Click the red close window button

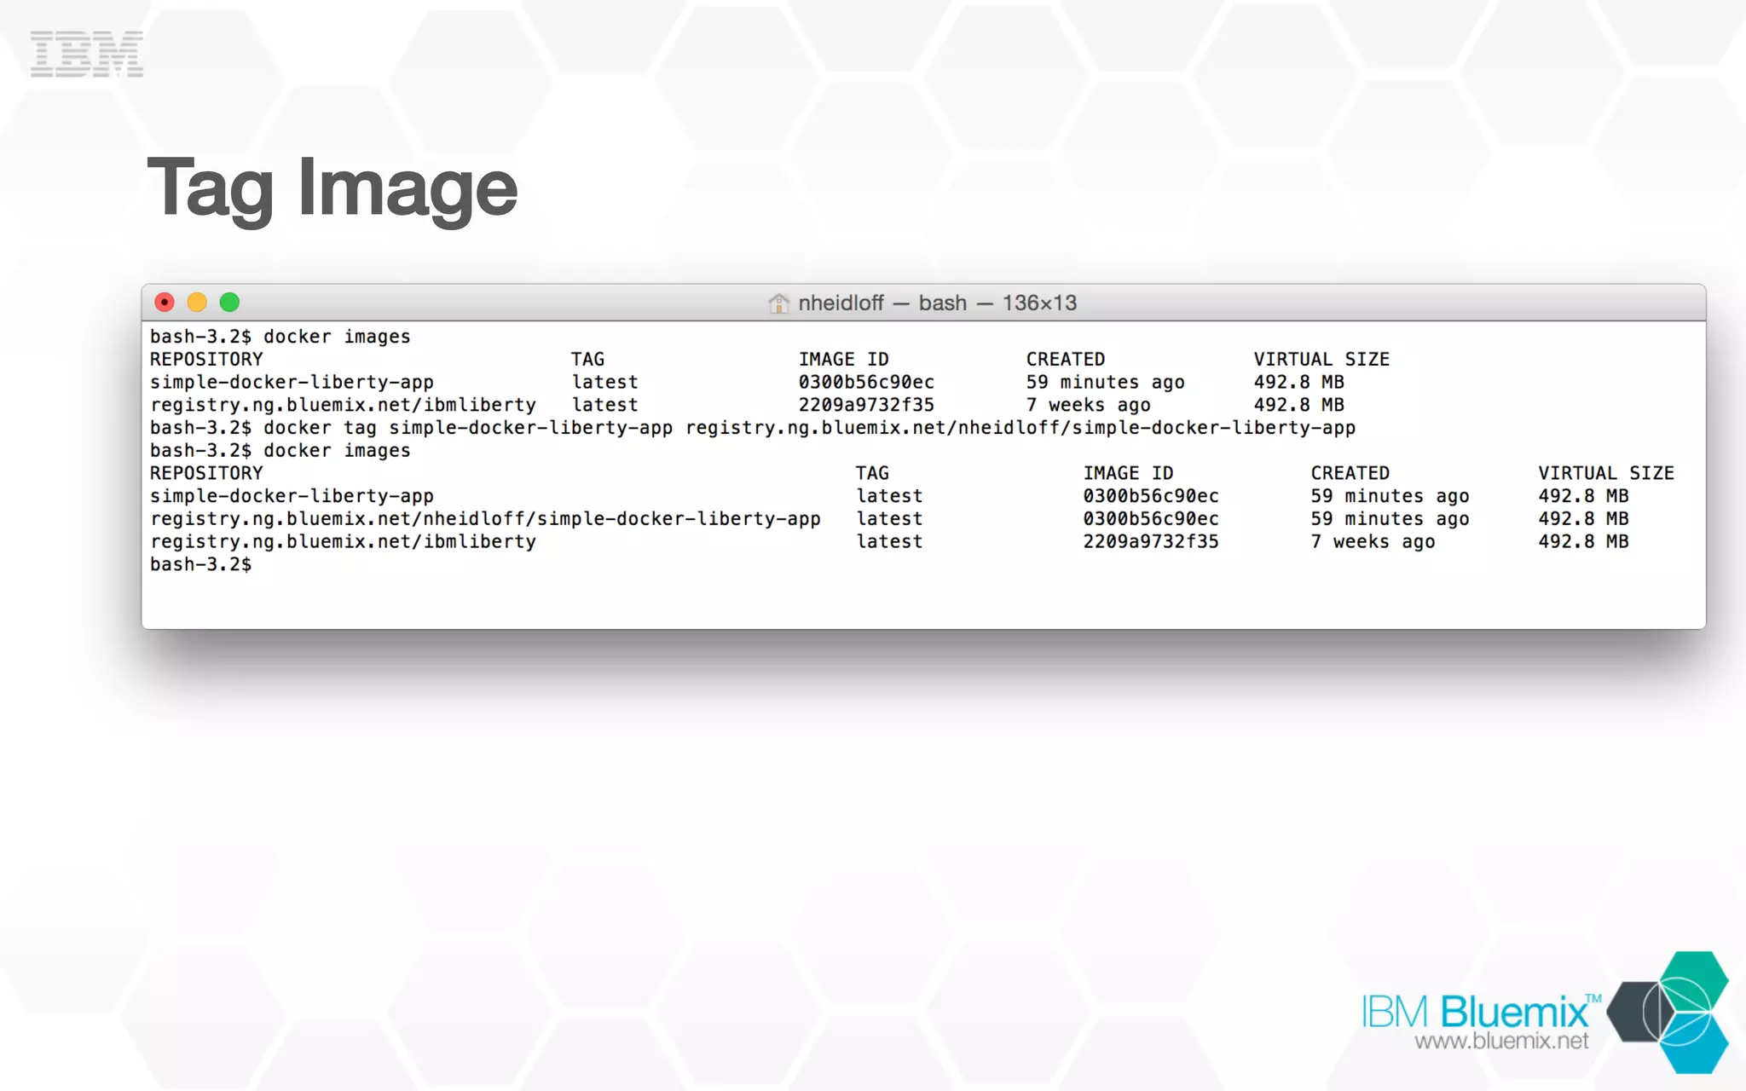pyautogui.click(x=165, y=303)
